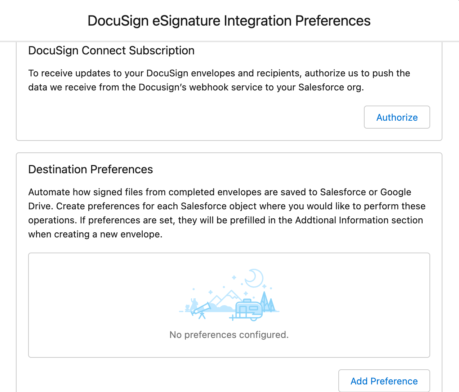Viewport: 459px width, 392px height.
Task: Add a new destination preference
Action: pyautogui.click(x=384, y=381)
